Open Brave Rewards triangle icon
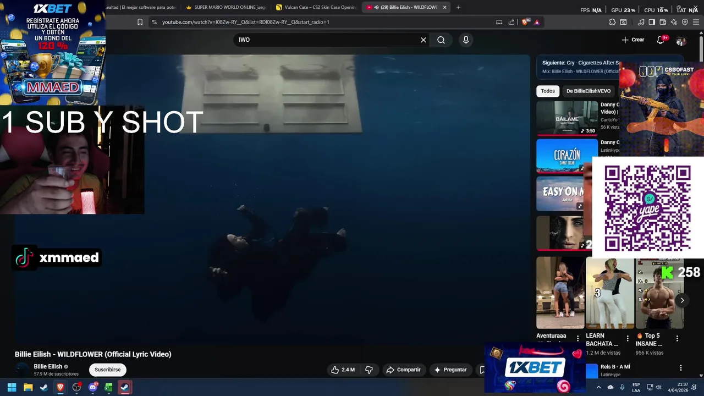This screenshot has width=704, height=396. (x=537, y=22)
